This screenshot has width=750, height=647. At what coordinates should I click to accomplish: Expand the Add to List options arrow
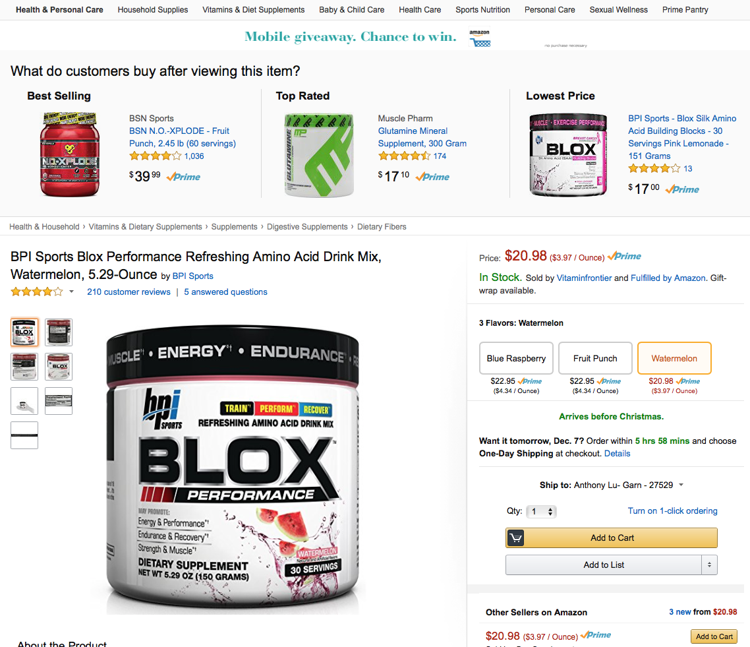(709, 565)
